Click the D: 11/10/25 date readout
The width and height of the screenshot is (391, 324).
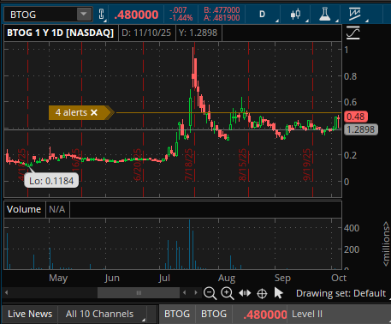coord(146,33)
